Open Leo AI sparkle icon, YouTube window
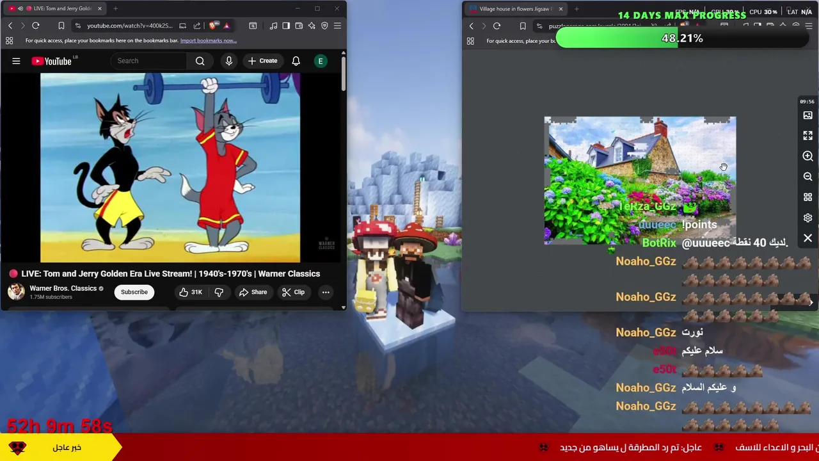 pyautogui.click(x=312, y=26)
